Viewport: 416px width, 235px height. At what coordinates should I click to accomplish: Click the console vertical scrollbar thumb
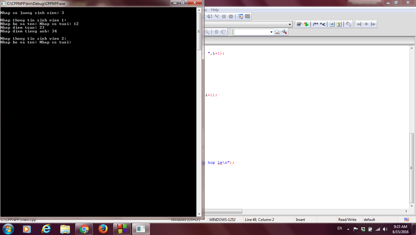coord(199,32)
